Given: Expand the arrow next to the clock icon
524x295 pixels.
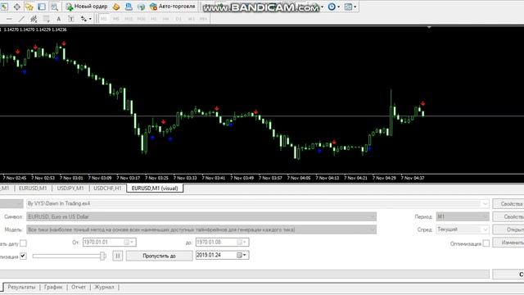Looking at the screenshot, I should pyautogui.click(x=338, y=7).
